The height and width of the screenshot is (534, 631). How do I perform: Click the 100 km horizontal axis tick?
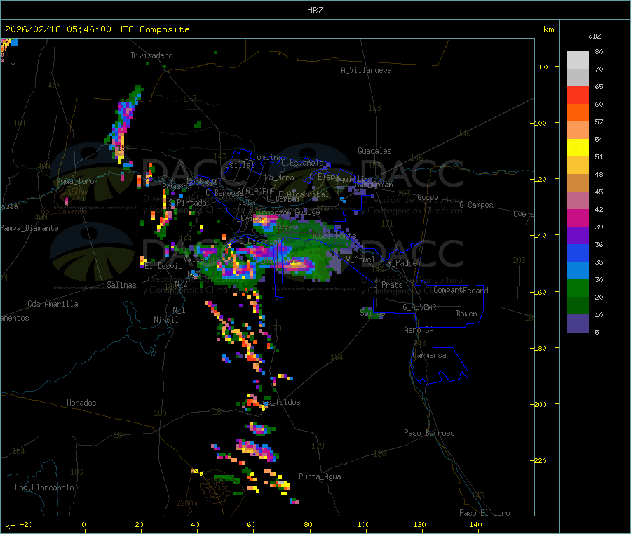click(363, 525)
